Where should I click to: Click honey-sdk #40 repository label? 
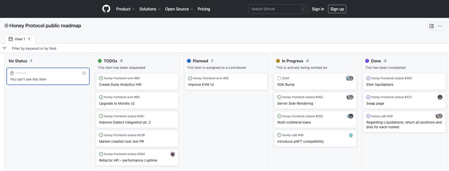tap(293, 135)
